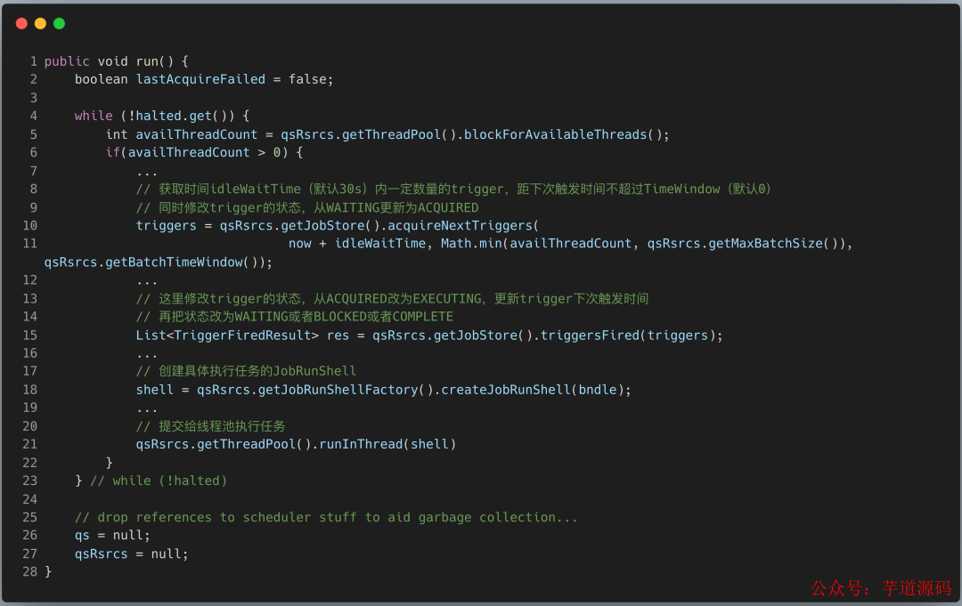Click the red close dot
962x606 pixels.
(x=21, y=23)
